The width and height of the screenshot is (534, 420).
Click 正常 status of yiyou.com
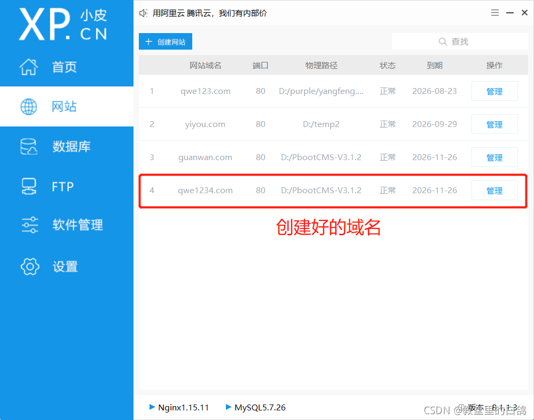(388, 124)
